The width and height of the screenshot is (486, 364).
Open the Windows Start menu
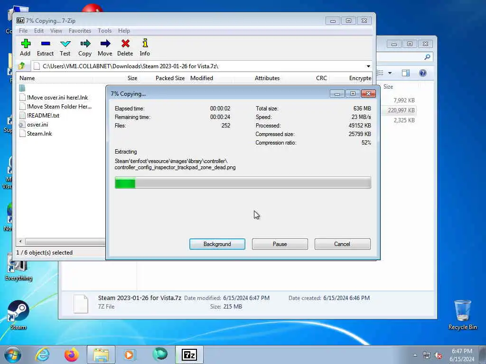(13, 355)
